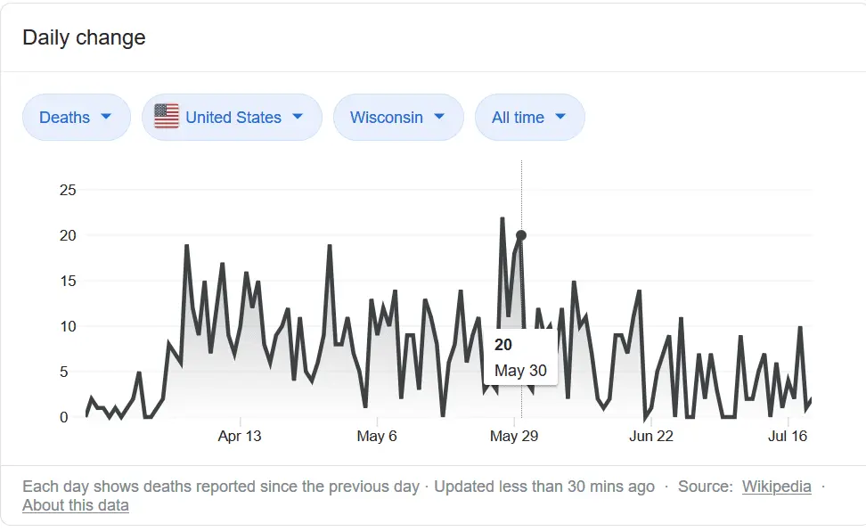Click the May 30 tooltip box

click(520, 357)
